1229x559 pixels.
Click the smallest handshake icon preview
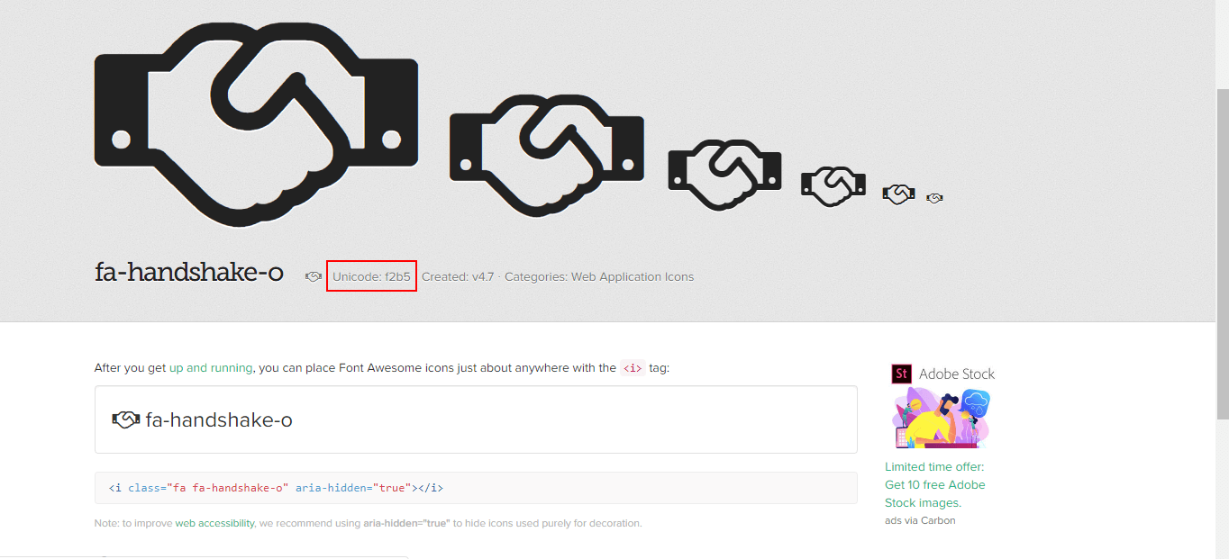pos(934,198)
